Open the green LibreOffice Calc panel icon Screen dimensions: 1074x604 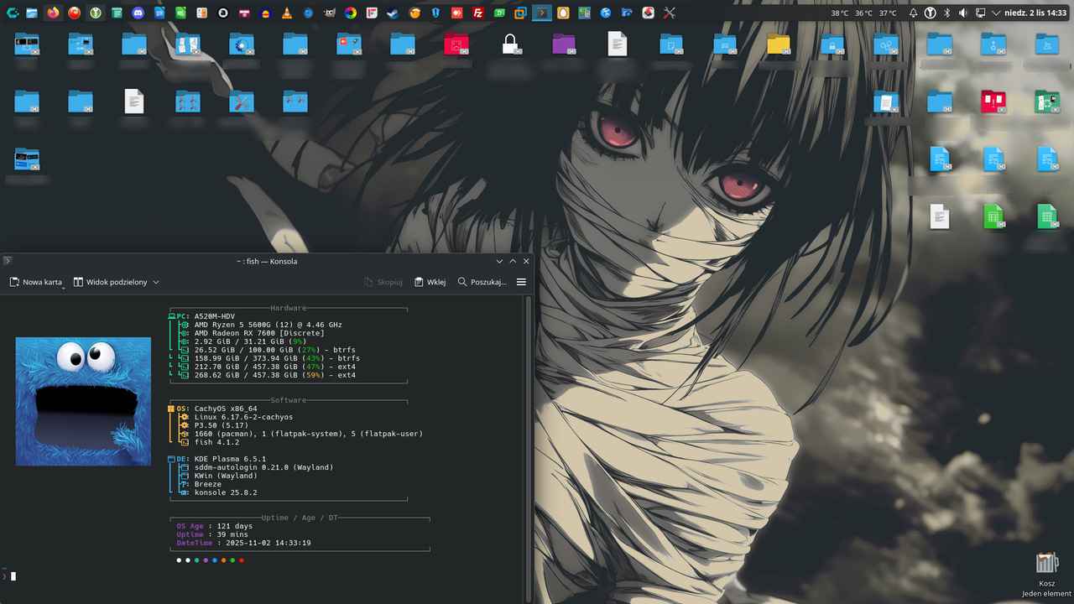click(x=180, y=13)
